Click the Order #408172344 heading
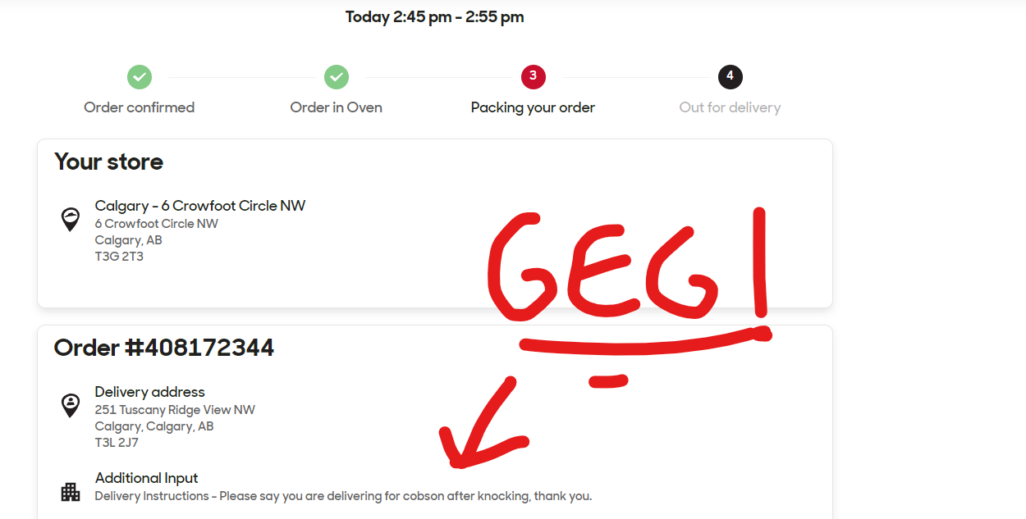1026x519 pixels. click(164, 348)
